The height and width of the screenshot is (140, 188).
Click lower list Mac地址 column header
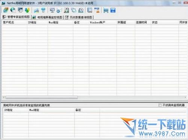click(52, 110)
